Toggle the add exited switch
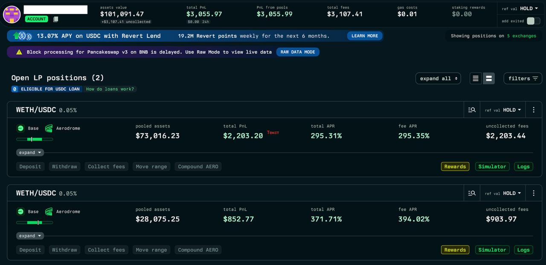This screenshot has height=265, width=546. coord(533,21)
